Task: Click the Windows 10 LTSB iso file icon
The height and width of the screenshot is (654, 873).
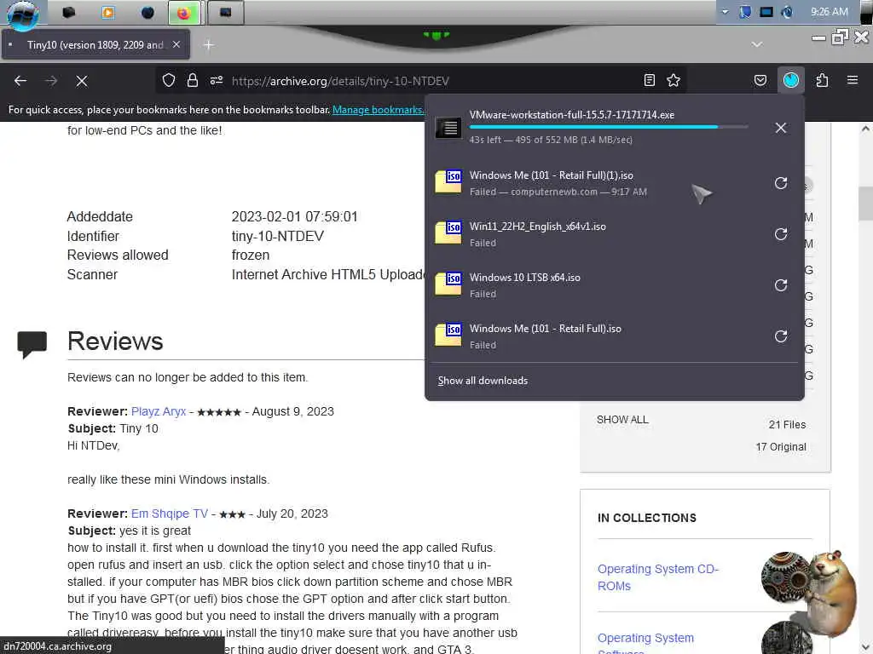Action: coord(448,284)
